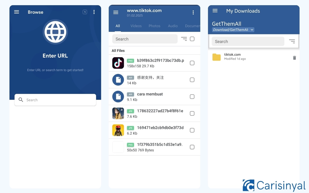Delete the tiktok.com folder with trash icon

point(295,58)
